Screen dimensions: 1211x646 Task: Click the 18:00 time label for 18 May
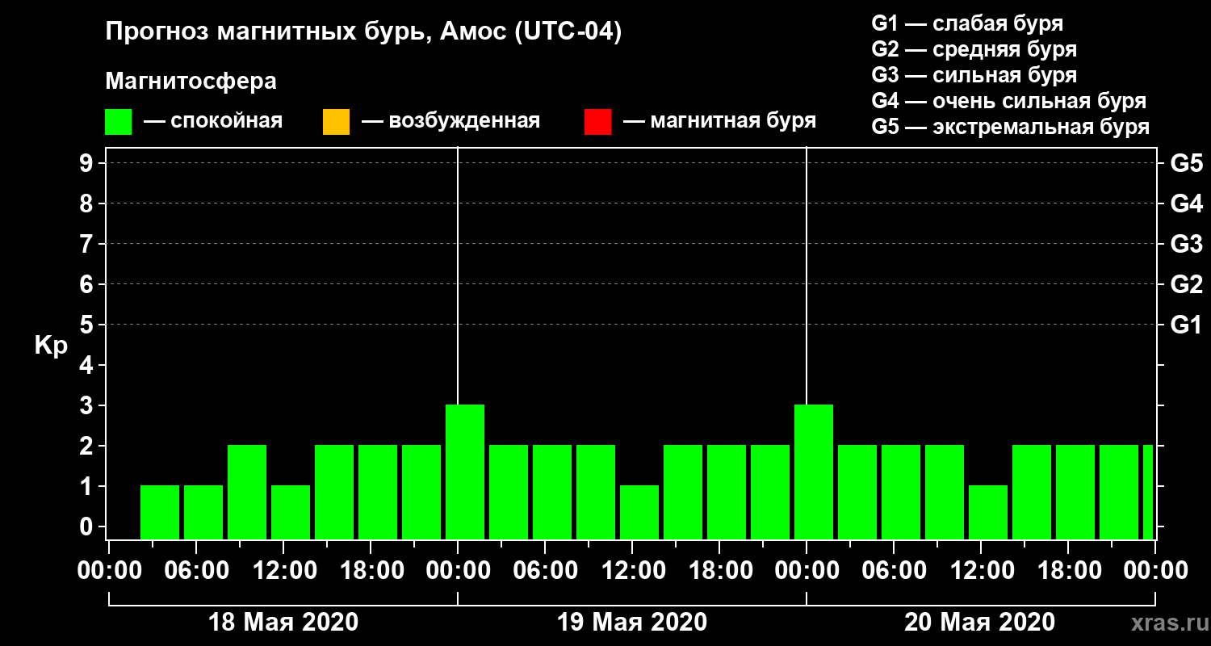tap(371, 571)
